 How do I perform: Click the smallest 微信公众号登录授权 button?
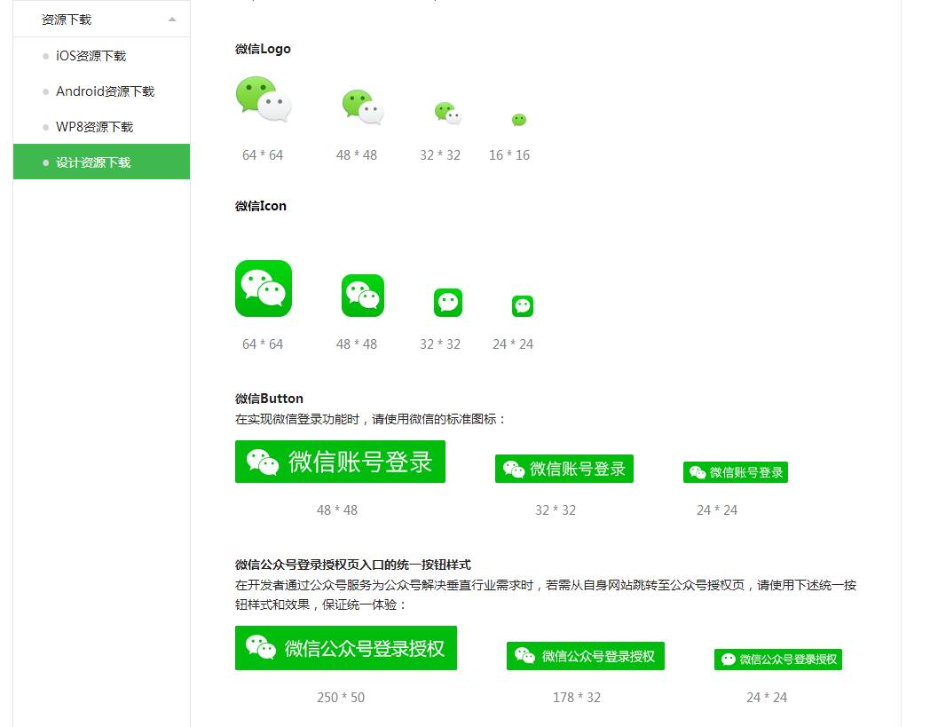(778, 660)
